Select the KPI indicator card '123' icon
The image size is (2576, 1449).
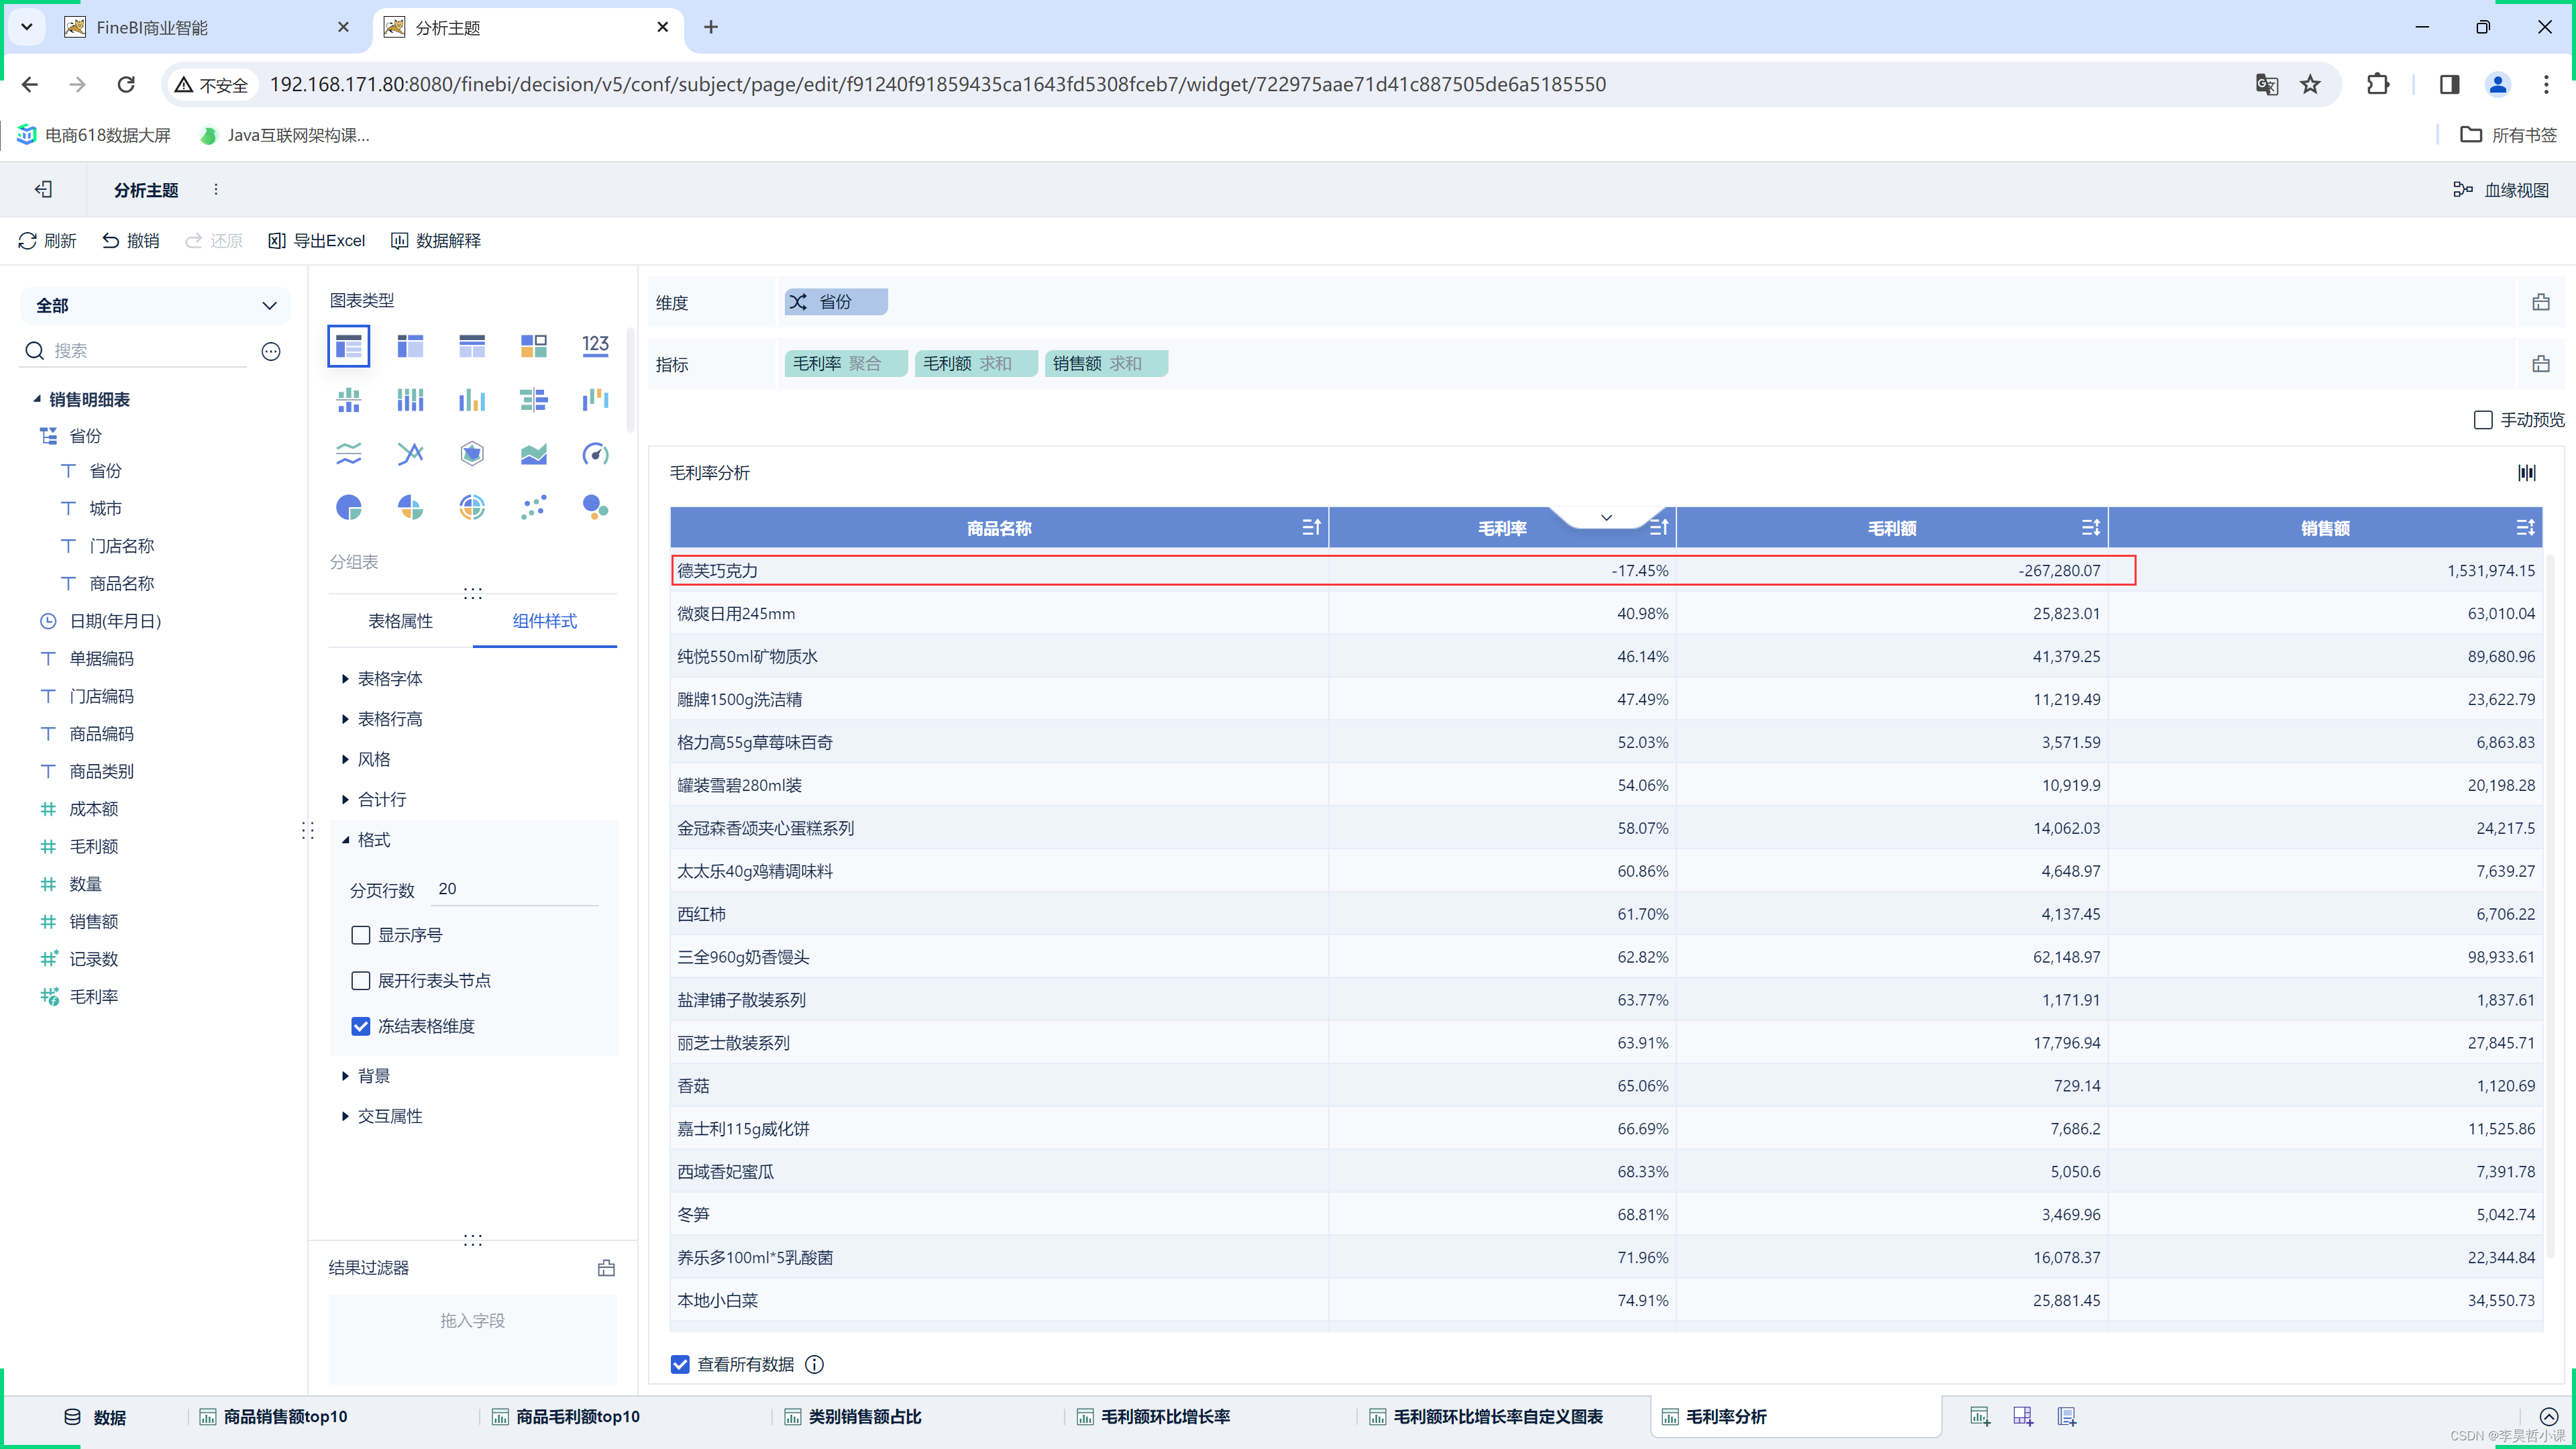pos(595,347)
